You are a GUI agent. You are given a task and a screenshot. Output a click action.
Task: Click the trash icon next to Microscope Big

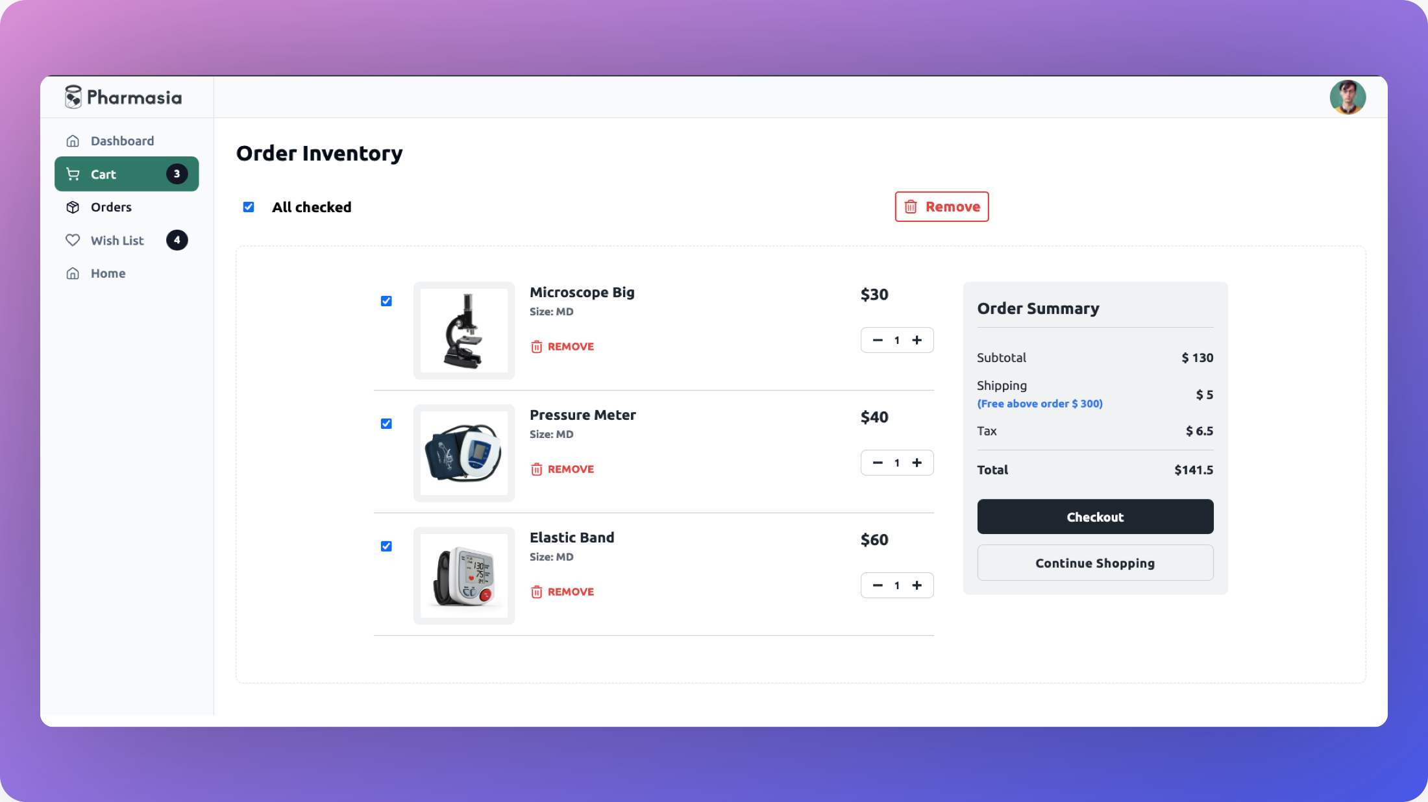click(535, 346)
